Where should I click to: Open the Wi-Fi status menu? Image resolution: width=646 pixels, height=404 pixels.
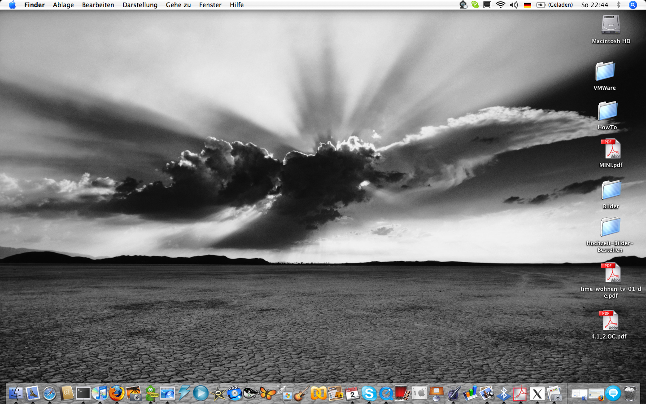501,5
